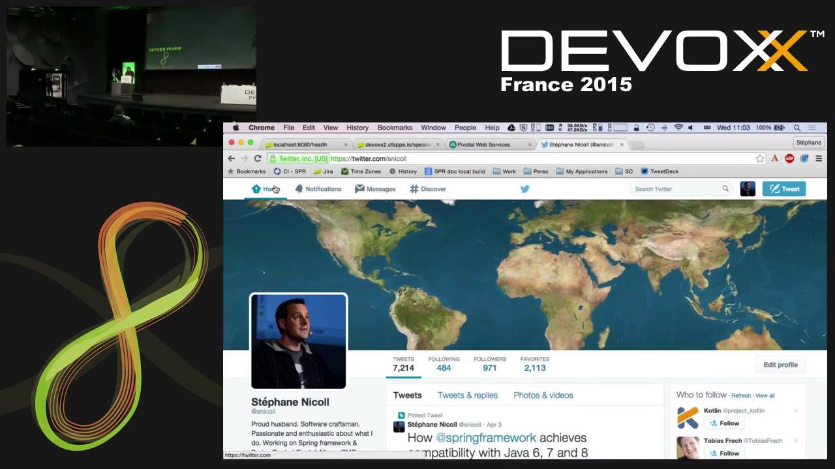The image size is (835, 469).
Task: Open the Apple menu
Action: (236, 128)
